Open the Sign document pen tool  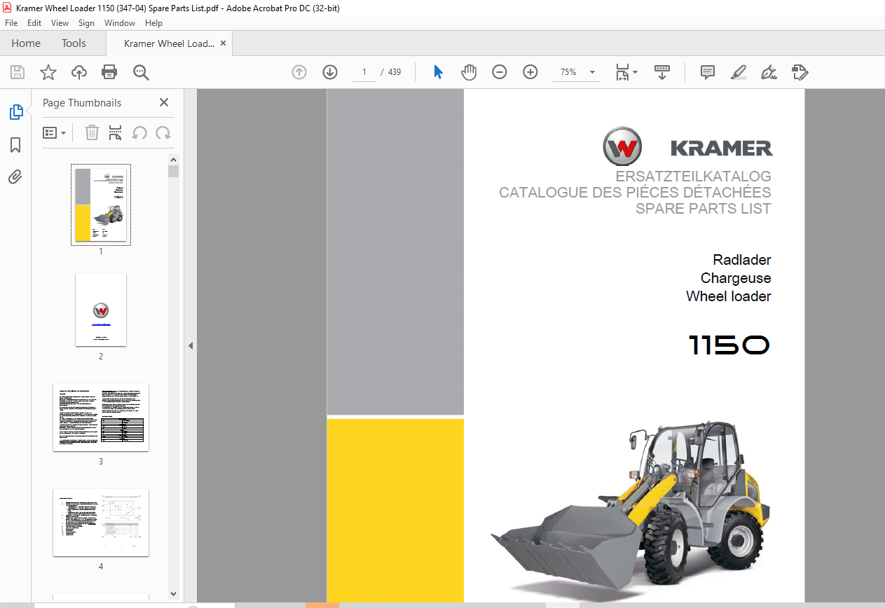coord(769,72)
